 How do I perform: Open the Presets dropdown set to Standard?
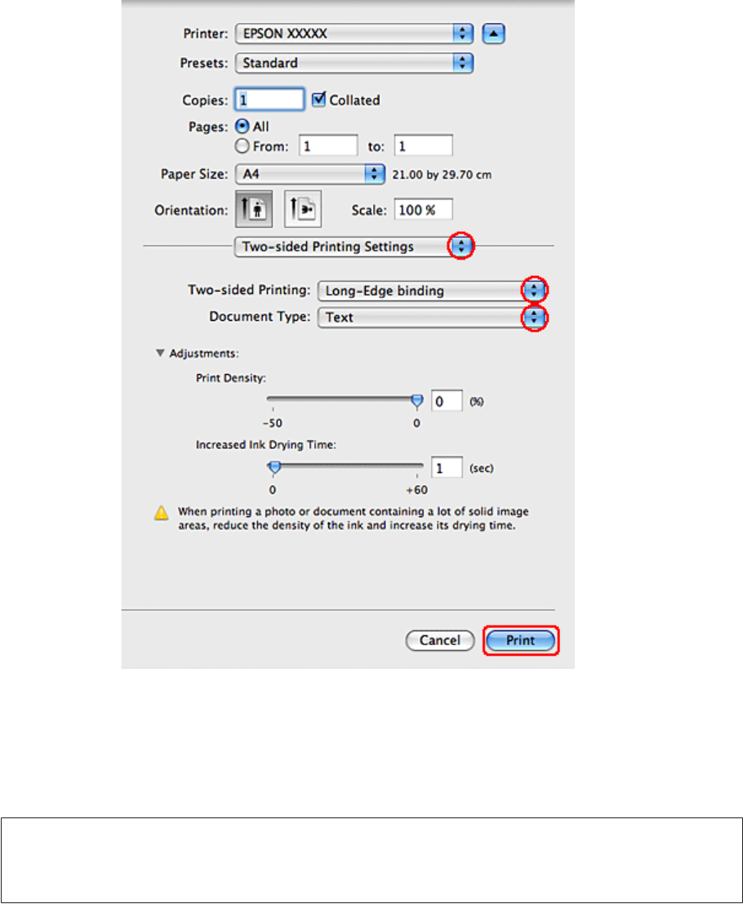(x=354, y=63)
